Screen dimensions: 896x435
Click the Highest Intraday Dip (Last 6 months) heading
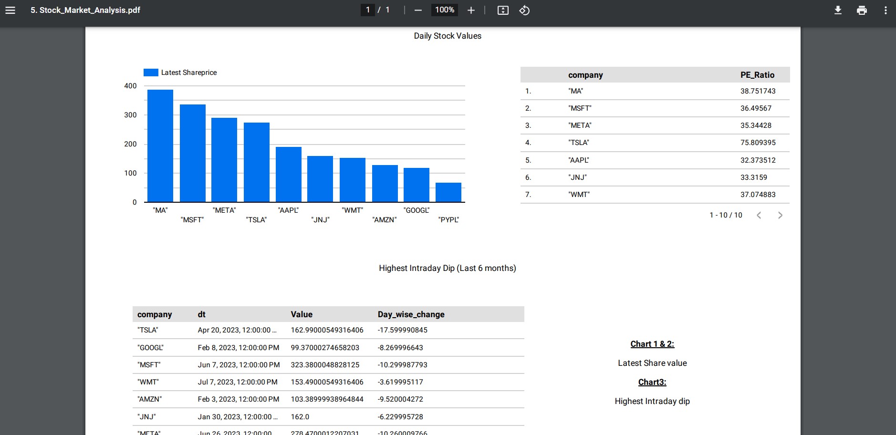pyautogui.click(x=448, y=268)
